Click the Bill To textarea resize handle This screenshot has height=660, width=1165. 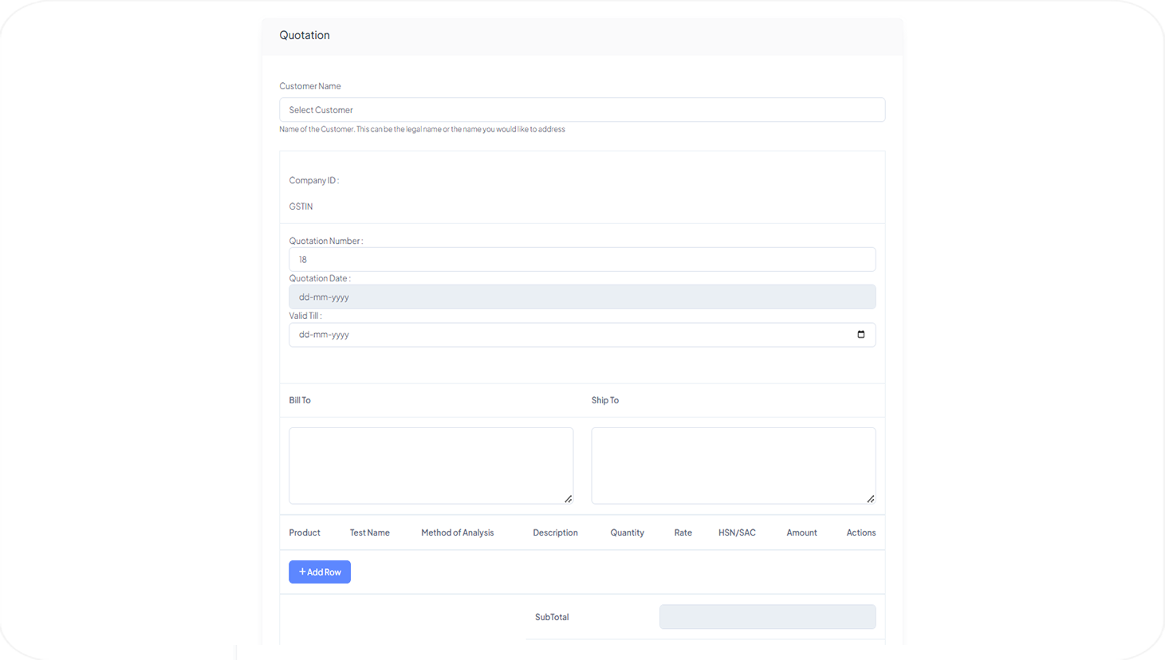[569, 499]
